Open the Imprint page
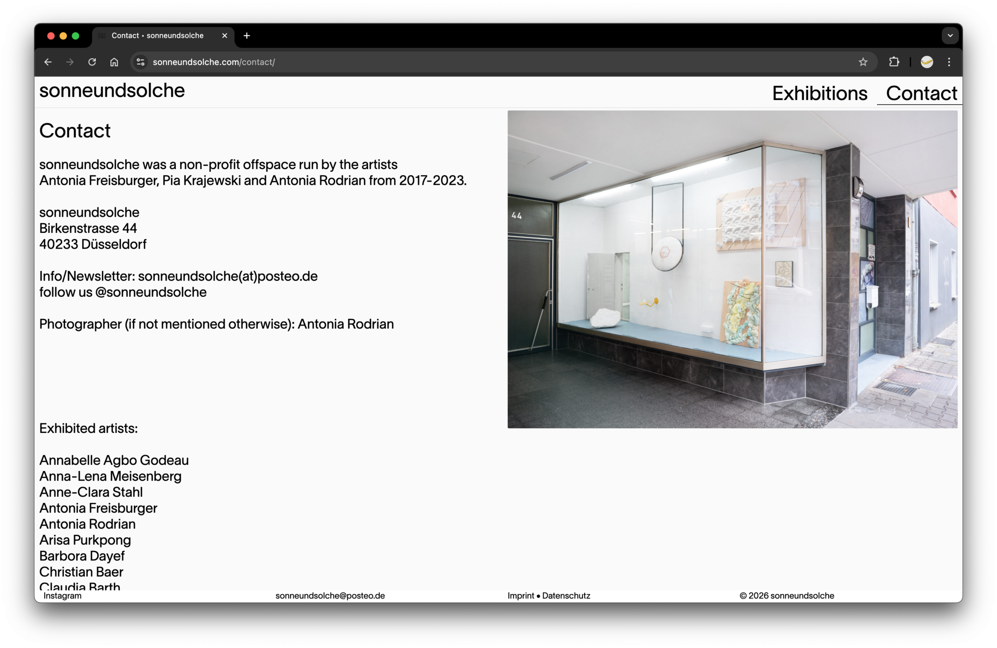Screen dimensions: 997x648 tap(521, 596)
